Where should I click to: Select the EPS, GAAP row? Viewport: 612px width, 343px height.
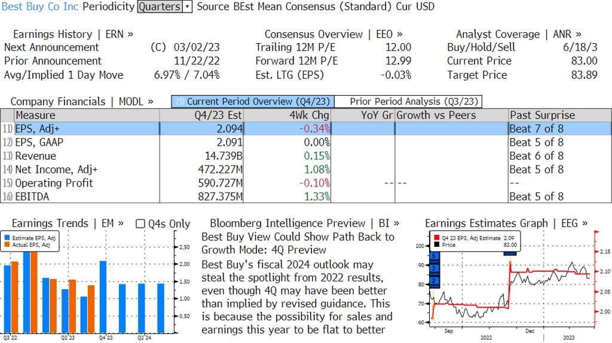coord(306,142)
